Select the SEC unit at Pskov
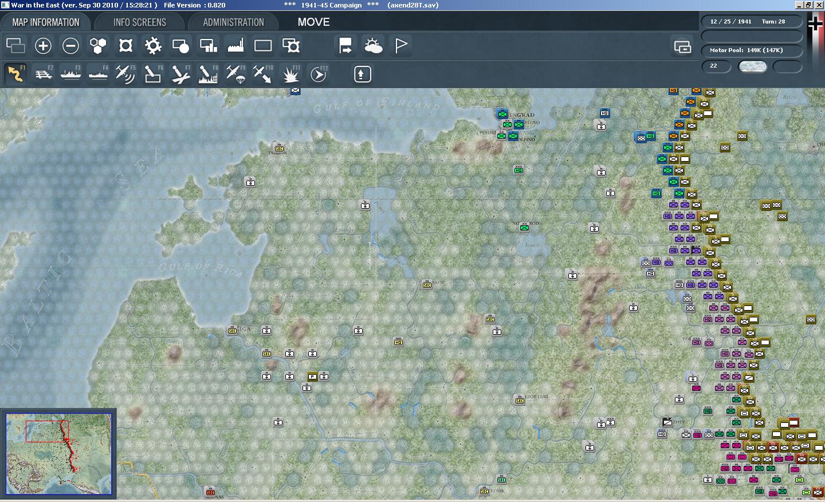 click(x=427, y=285)
